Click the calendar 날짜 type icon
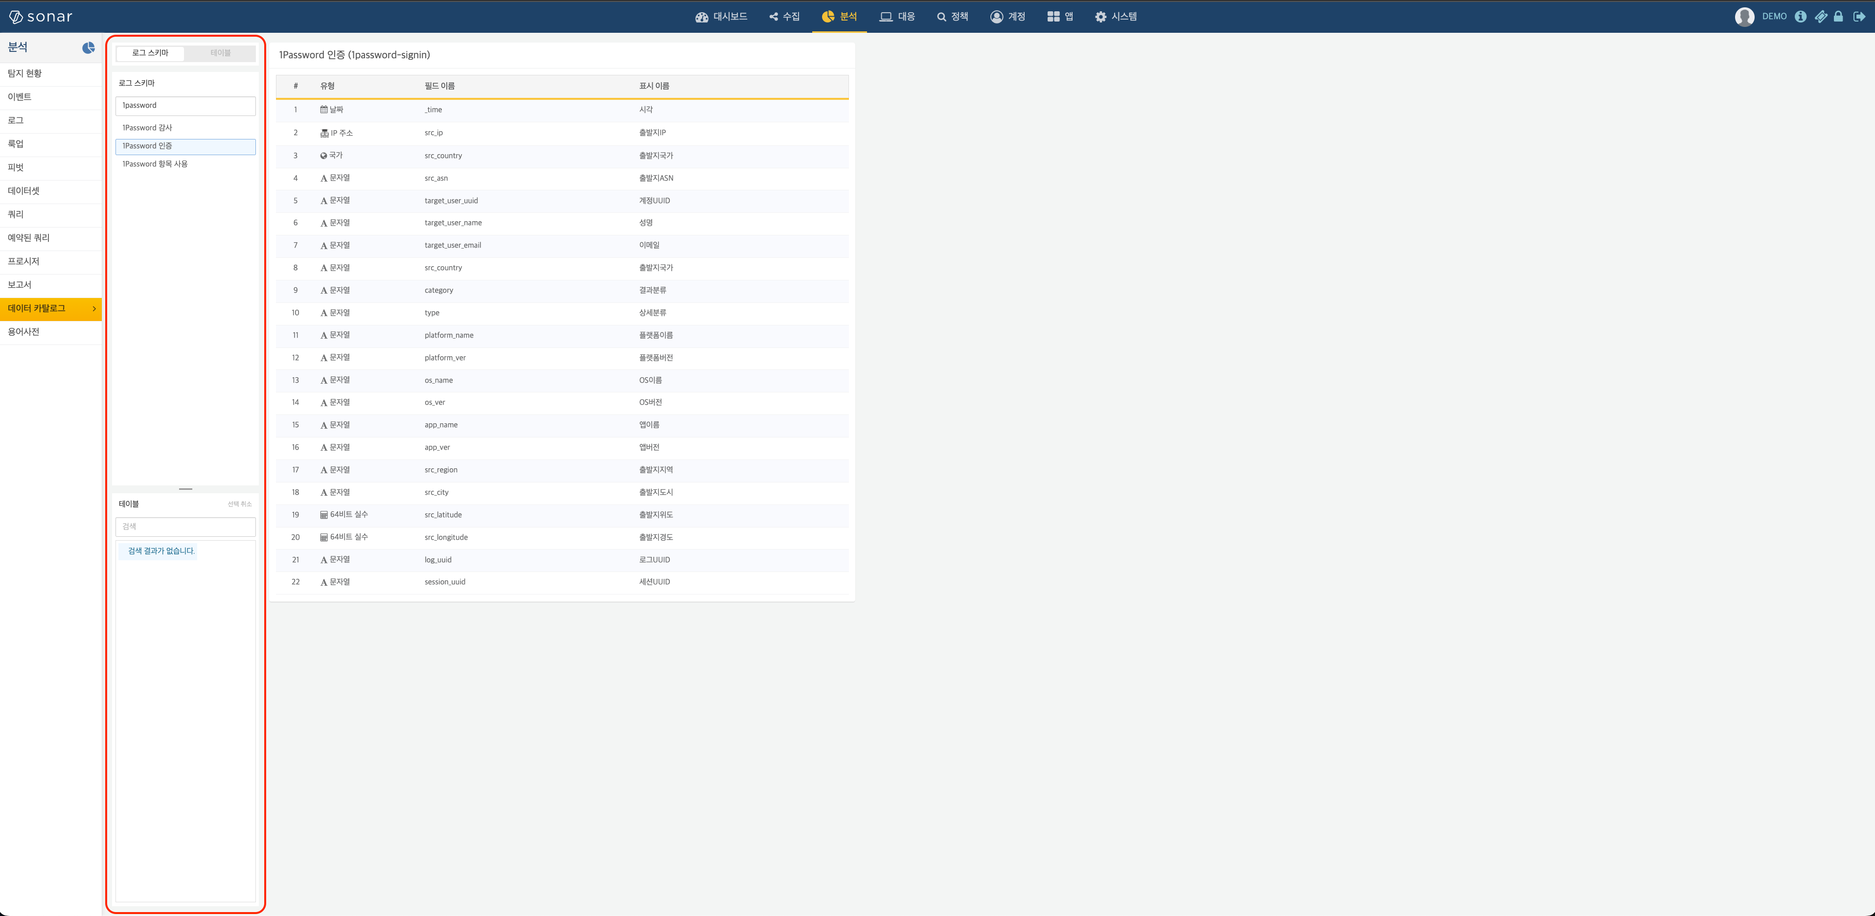Viewport: 1875px width, 916px height. click(324, 110)
